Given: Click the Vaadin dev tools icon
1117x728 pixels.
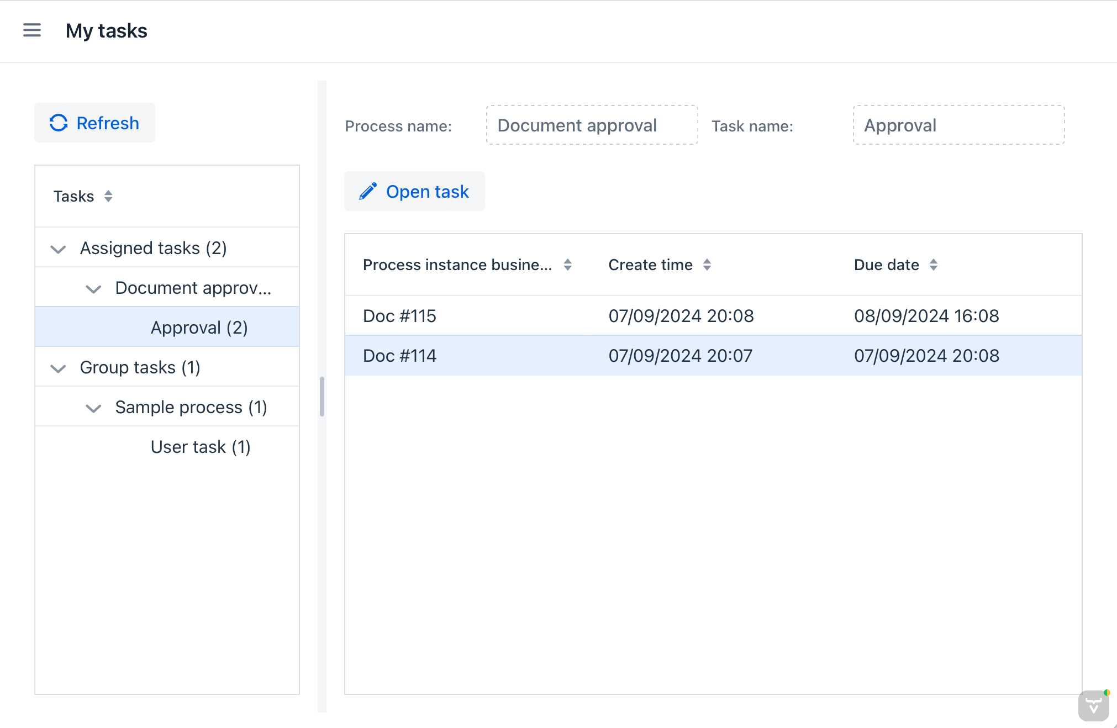Looking at the screenshot, I should [x=1093, y=705].
